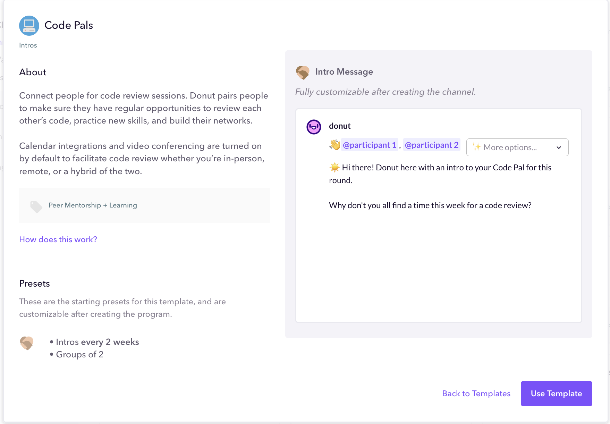Open the More options dropdown
Screen dimensions: 610x424
click(x=517, y=147)
